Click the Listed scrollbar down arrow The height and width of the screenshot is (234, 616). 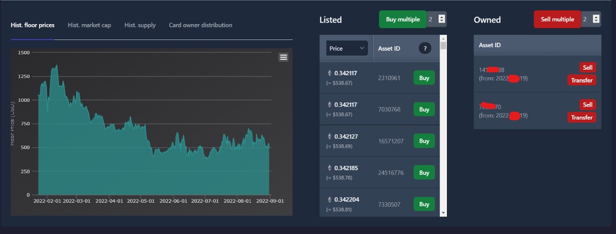(443, 213)
